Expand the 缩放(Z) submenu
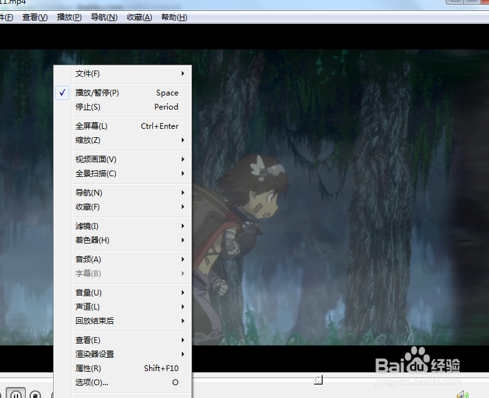489x398 pixels. coord(123,140)
